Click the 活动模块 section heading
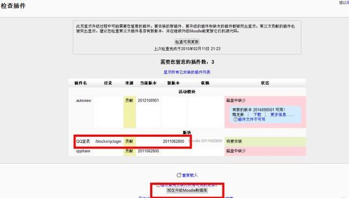Screen dimensions: 349x198 [187, 91]
